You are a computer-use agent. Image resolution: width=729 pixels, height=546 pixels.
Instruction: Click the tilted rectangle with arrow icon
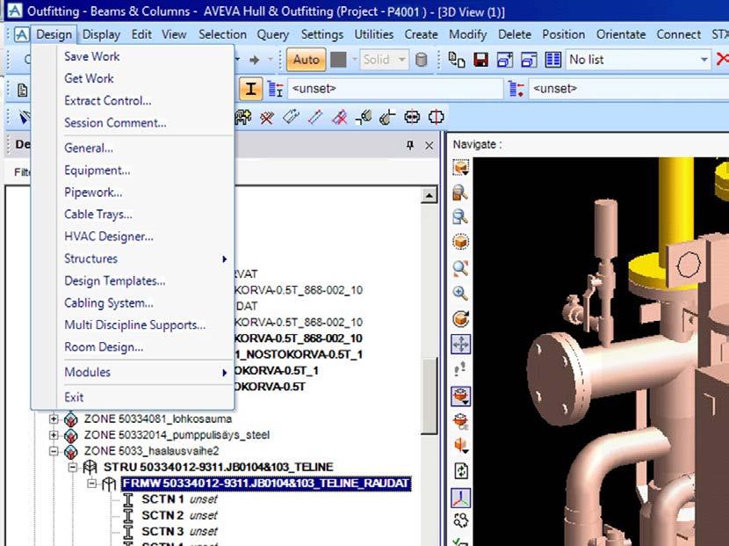coord(291,117)
